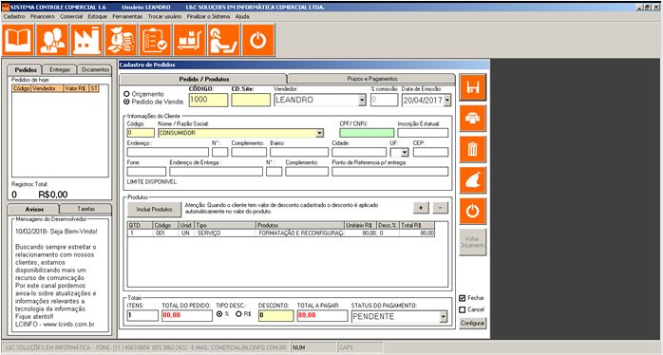The image size is (663, 355).
Task: Click the DESCONTO yellow input field
Action: pos(276,316)
